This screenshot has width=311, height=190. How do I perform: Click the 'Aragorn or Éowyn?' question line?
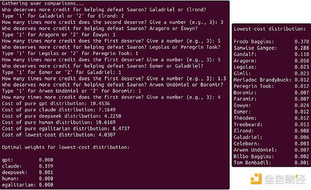click(x=100, y=29)
